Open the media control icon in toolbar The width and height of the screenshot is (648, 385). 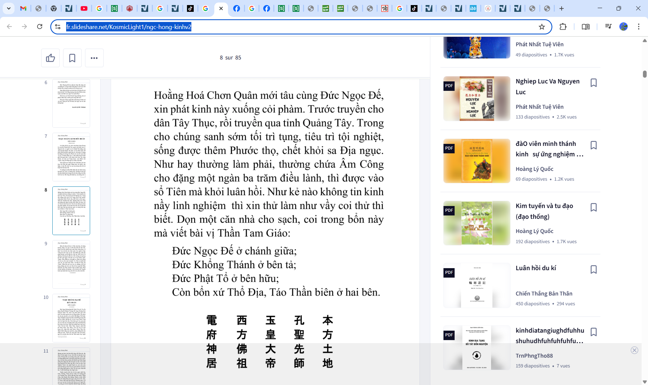pyautogui.click(x=608, y=27)
